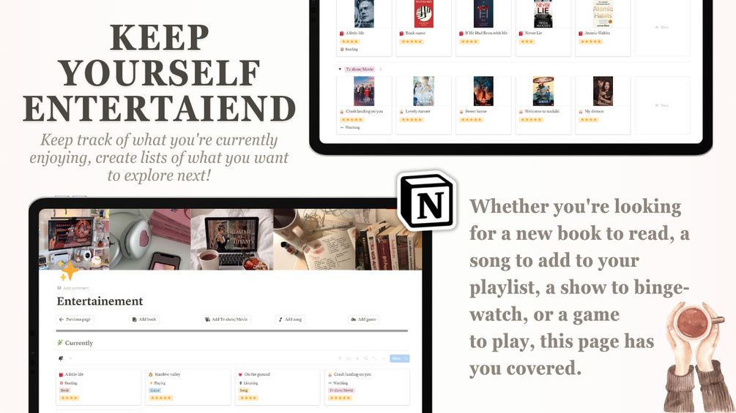
Task: Open the Atomic Habits book card
Action: pos(603,28)
